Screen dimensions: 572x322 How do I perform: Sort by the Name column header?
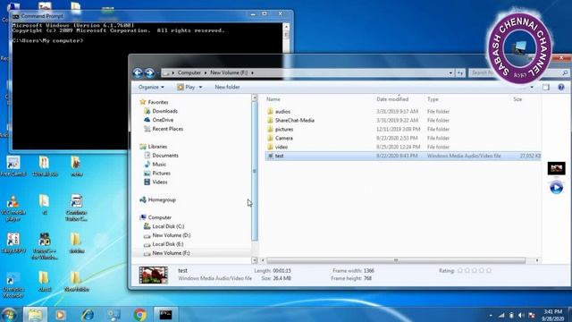pyautogui.click(x=273, y=99)
